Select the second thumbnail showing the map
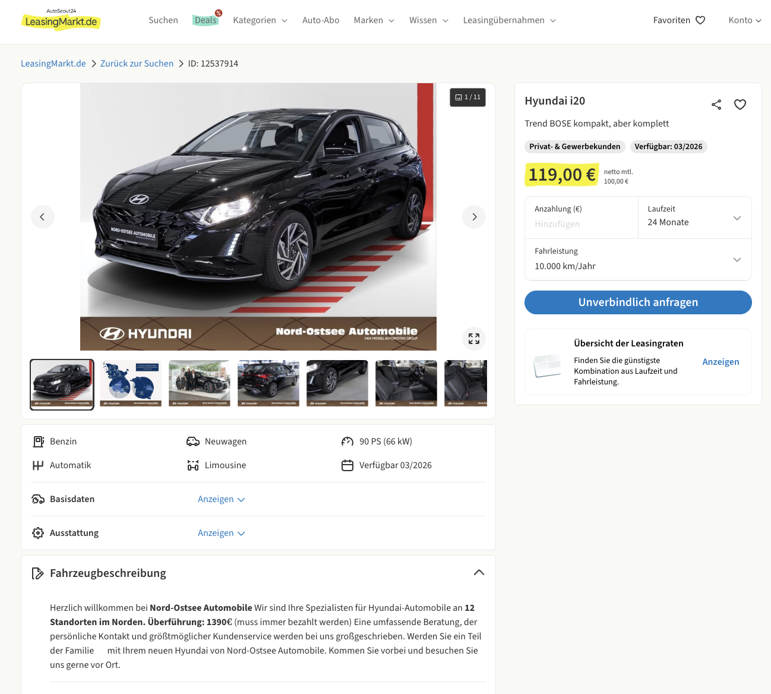The image size is (771, 694). 131,383
